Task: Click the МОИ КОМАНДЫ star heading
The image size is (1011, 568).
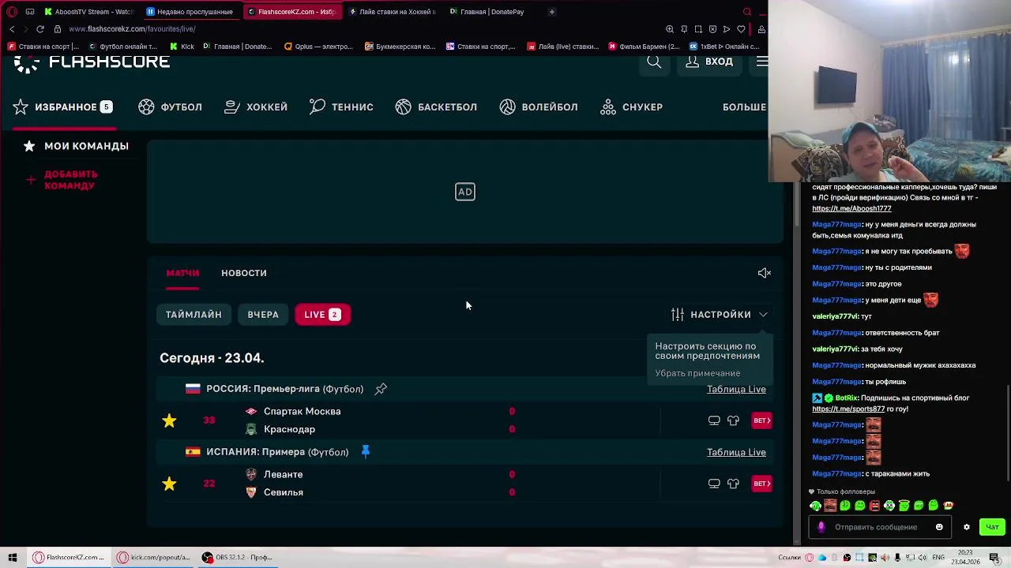Action: pos(76,146)
